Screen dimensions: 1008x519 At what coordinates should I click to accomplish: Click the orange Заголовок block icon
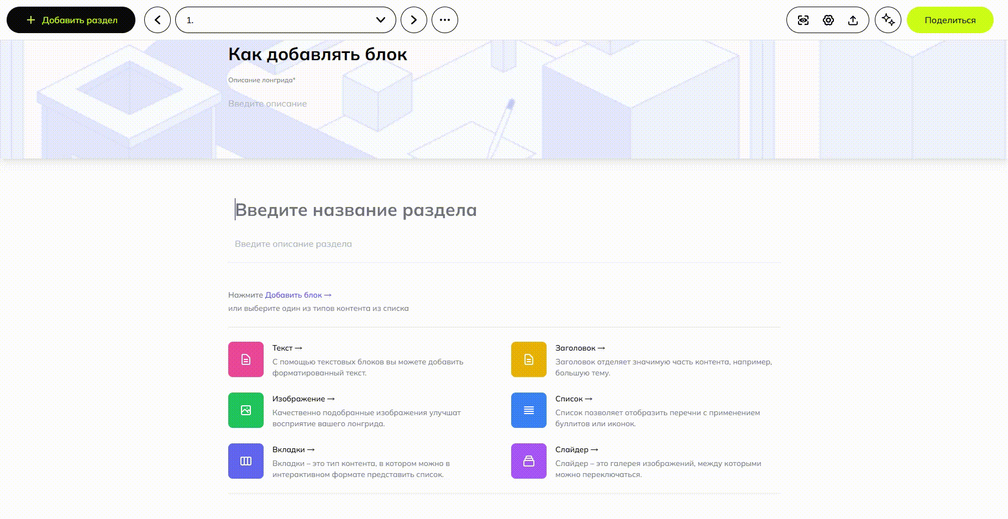(529, 359)
